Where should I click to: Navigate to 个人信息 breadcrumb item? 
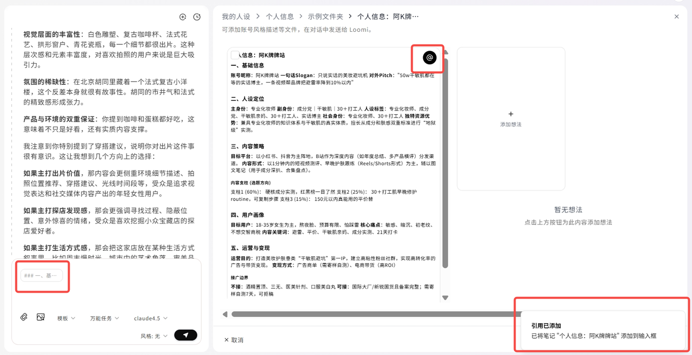pyautogui.click(x=281, y=17)
